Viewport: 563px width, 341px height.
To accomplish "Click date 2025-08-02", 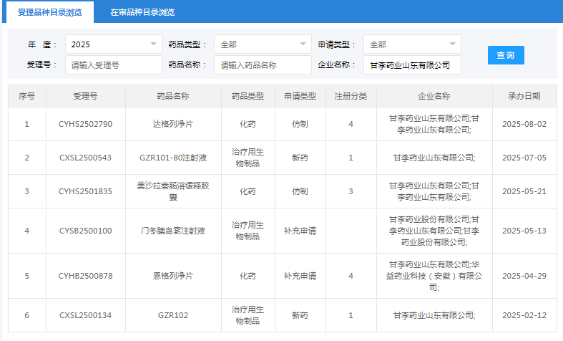I will [524, 124].
